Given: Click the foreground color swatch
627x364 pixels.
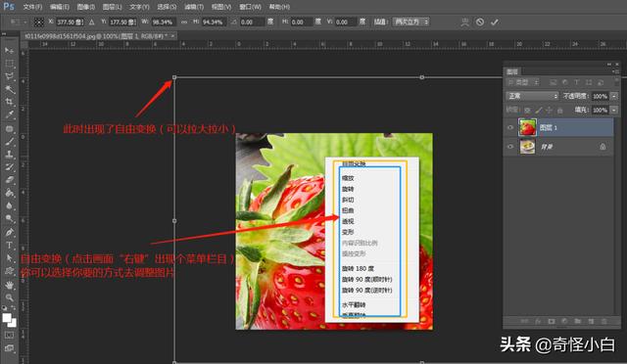Looking at the screenshot, I should pyautogui.click(x=7, y=318).
